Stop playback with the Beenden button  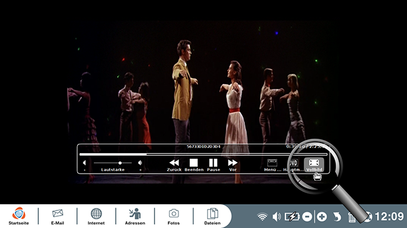click(193, 165)
